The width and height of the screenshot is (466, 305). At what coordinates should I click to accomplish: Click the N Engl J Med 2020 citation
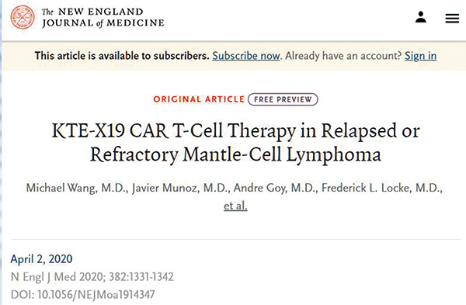92,277
